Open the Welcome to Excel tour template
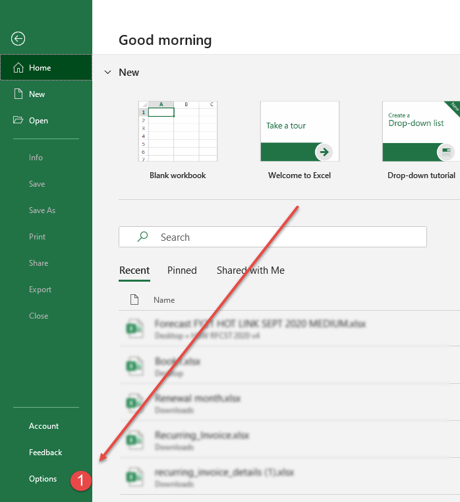 [x=300, y=141]
